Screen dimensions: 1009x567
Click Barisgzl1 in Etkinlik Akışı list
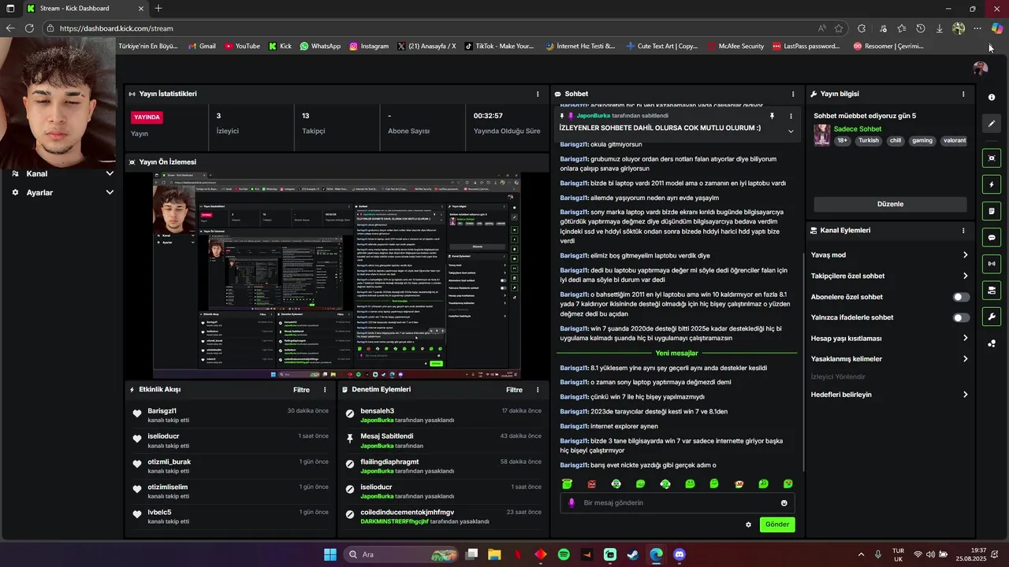pos(162,411)
